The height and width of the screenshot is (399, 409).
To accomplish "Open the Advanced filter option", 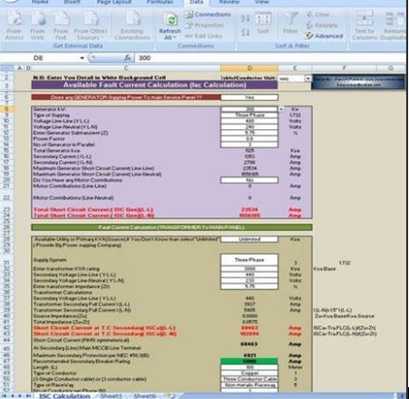I will (x=324, y=36).
